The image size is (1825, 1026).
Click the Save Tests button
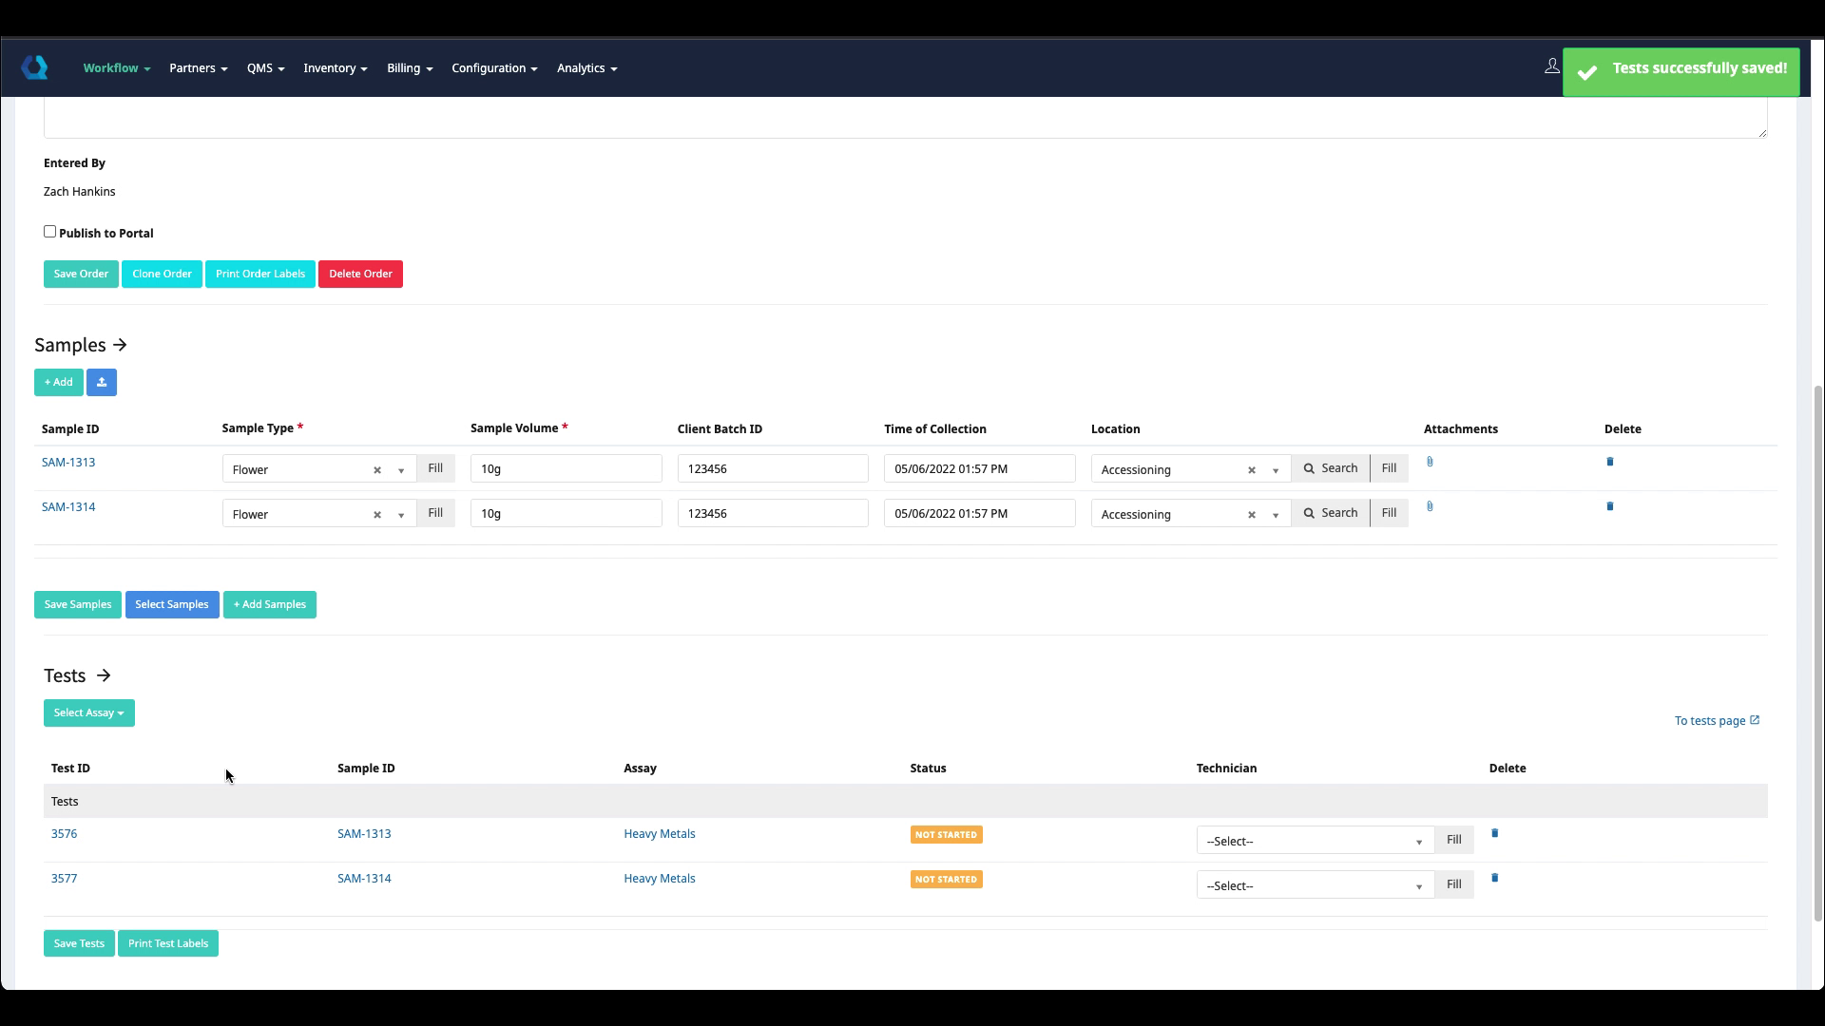click(x=79, y=943)
